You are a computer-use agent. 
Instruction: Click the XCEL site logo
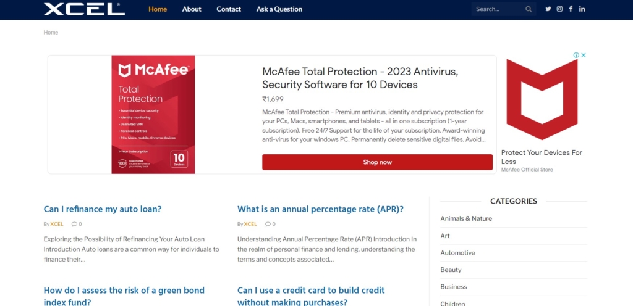(x=84, y=9)
